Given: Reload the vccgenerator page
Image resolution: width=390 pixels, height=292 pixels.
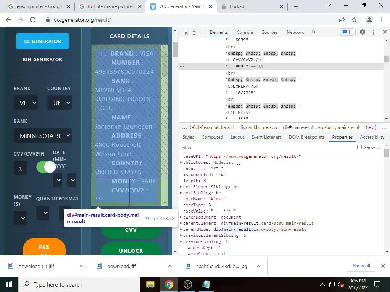Looking at the screenshot, I should [33, 20].
